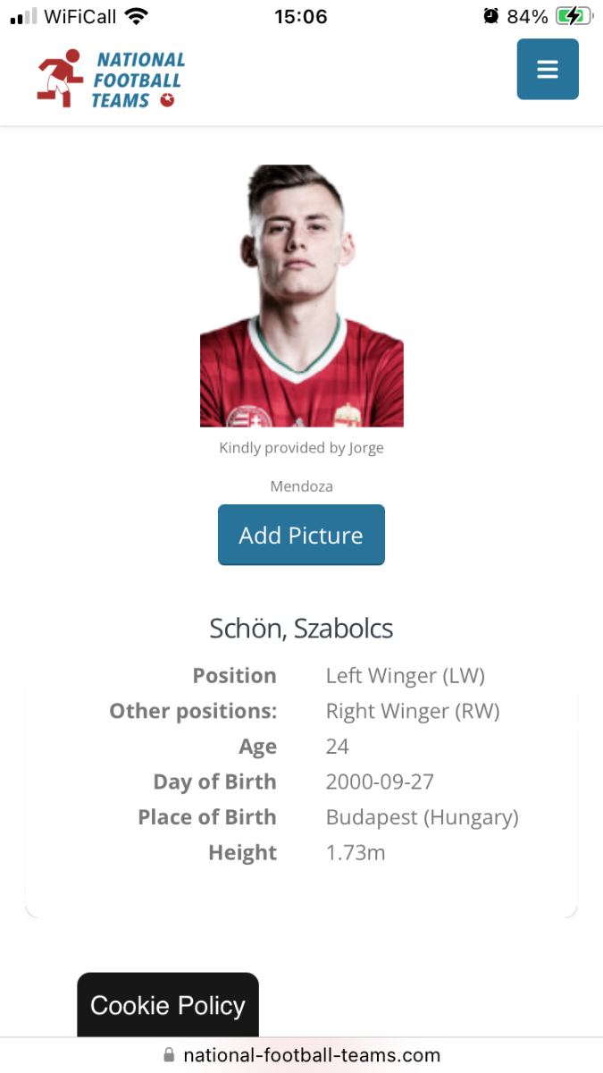Tap the player name Schön, Szabolcs
The height and width of the screenshot is (1073, 603).
[301, 629]
